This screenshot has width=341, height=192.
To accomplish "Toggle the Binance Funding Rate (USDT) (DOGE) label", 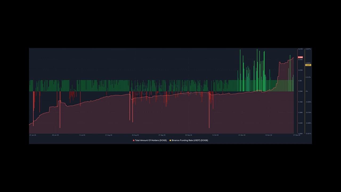I will (x=190, y=140).
